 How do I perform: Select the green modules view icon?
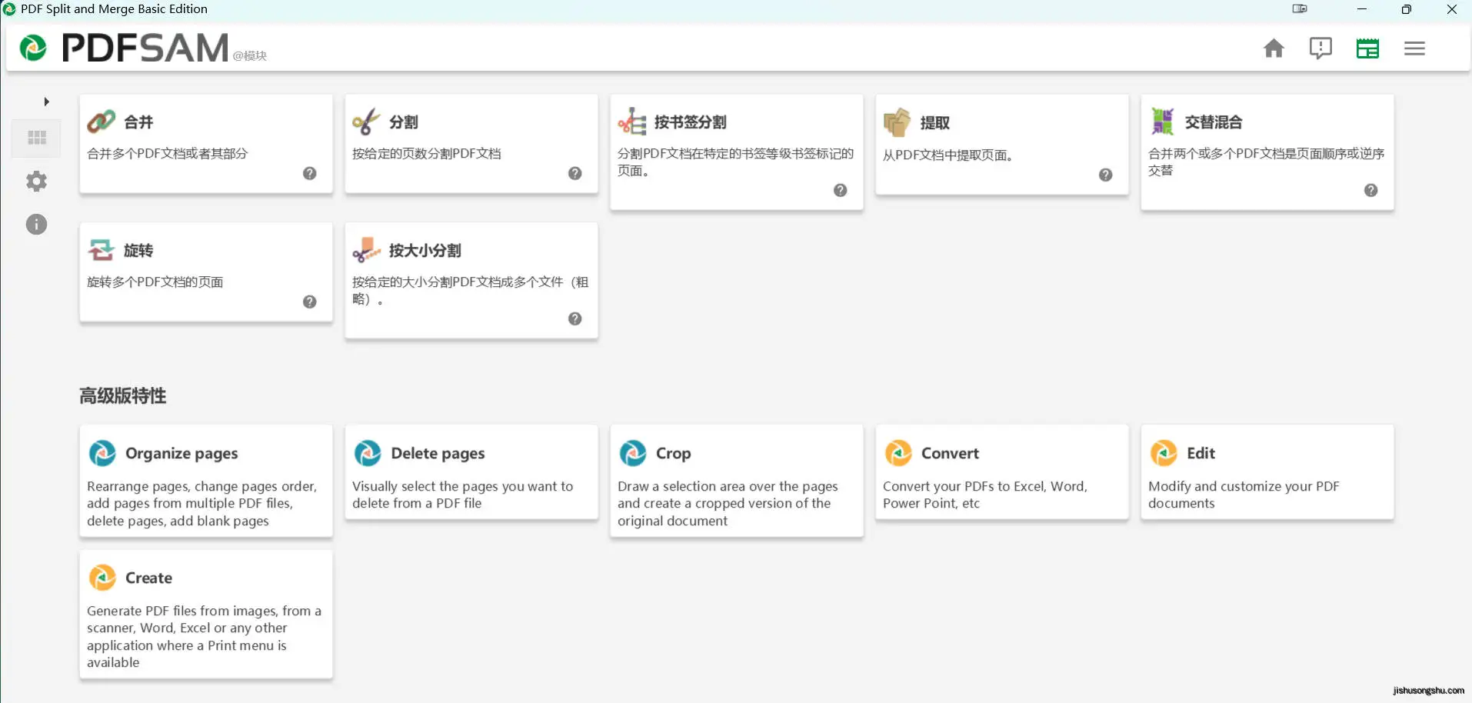pos(1367,48)
